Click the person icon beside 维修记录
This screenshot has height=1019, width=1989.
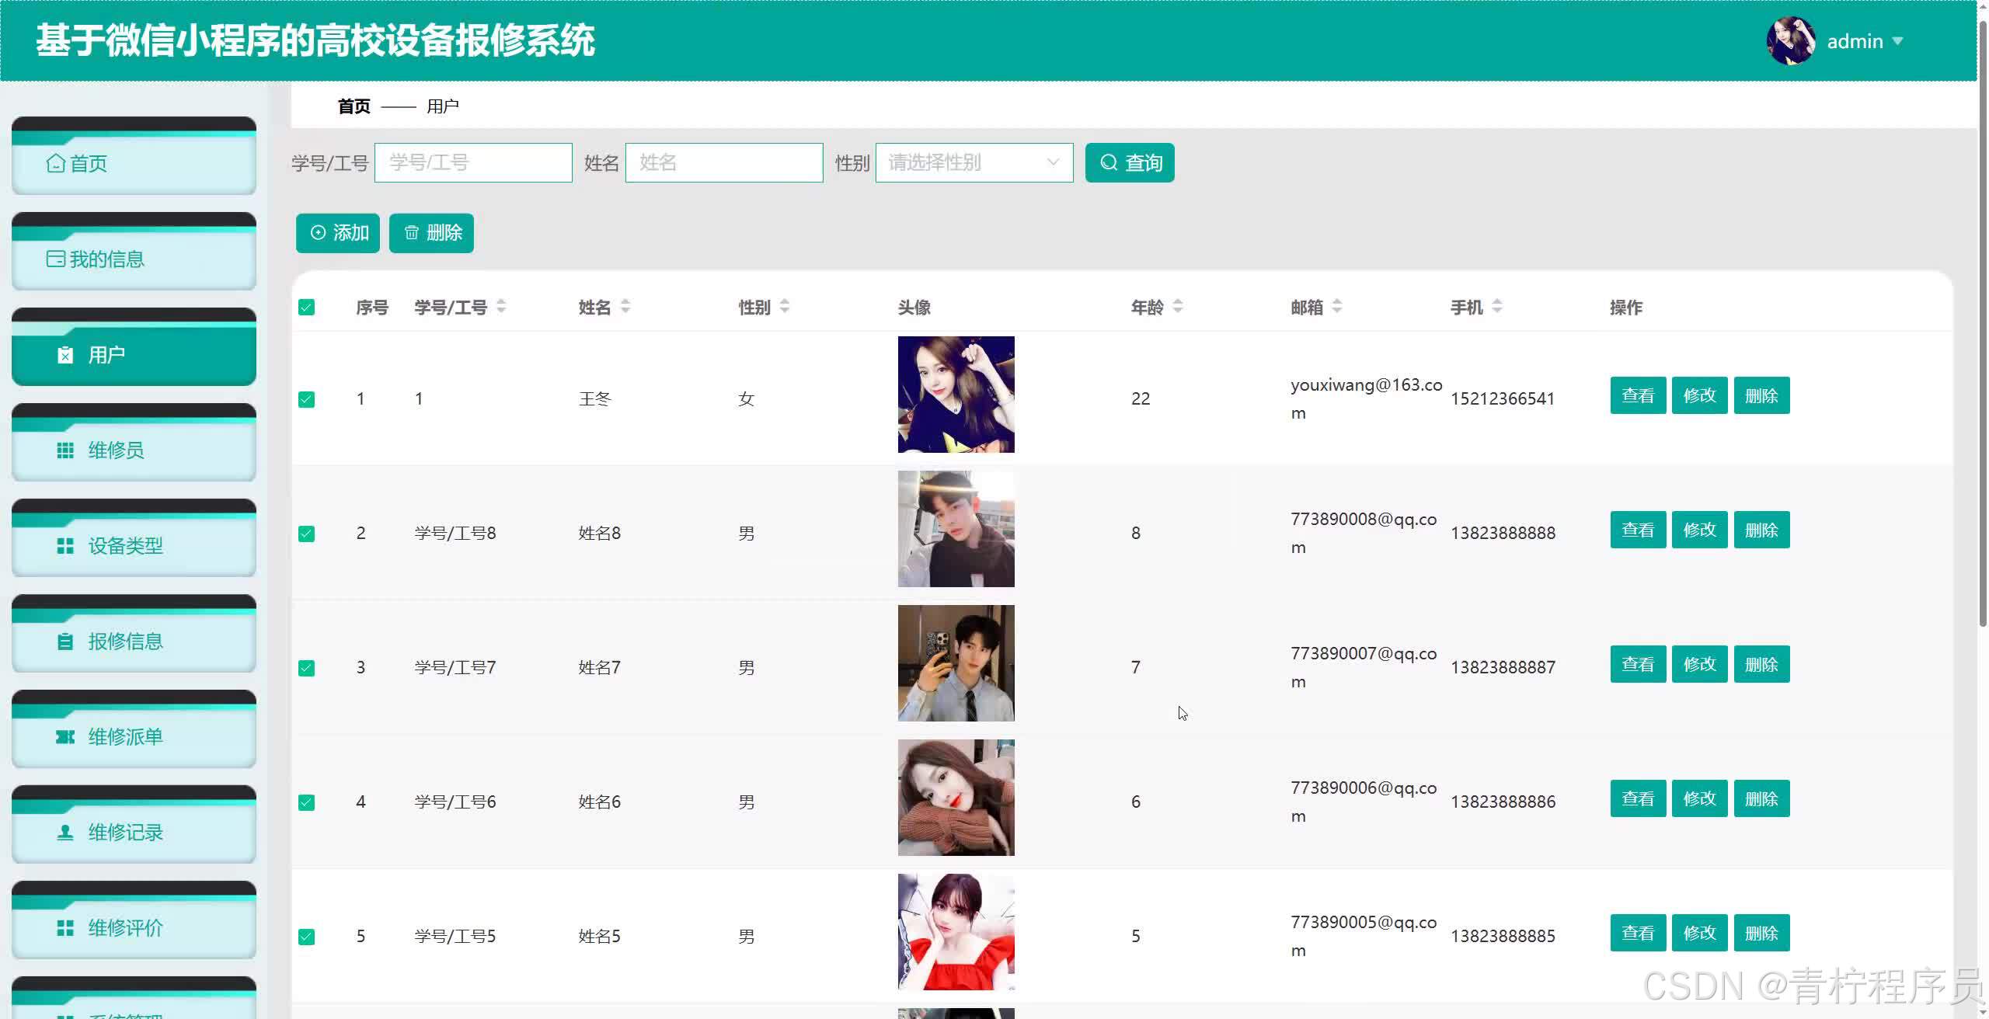coord(65,833)
